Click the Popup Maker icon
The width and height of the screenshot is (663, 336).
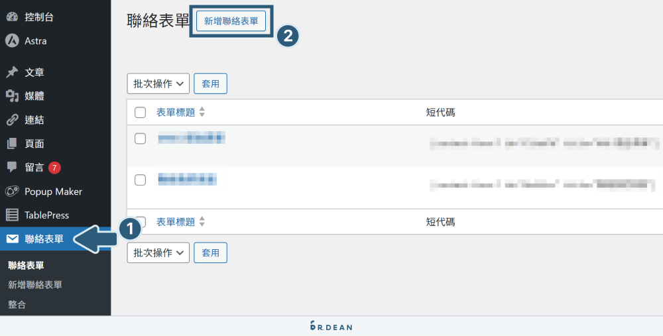click(x=12, y=192)
